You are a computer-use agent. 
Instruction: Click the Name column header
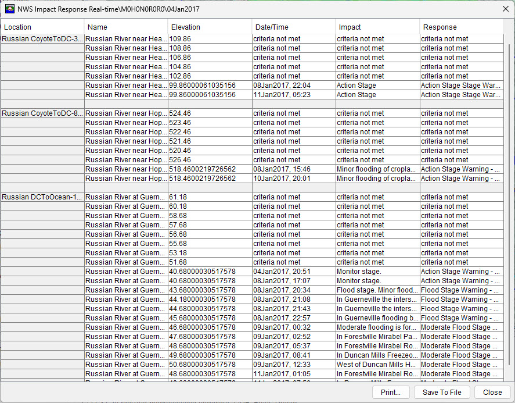pos(126,27)
